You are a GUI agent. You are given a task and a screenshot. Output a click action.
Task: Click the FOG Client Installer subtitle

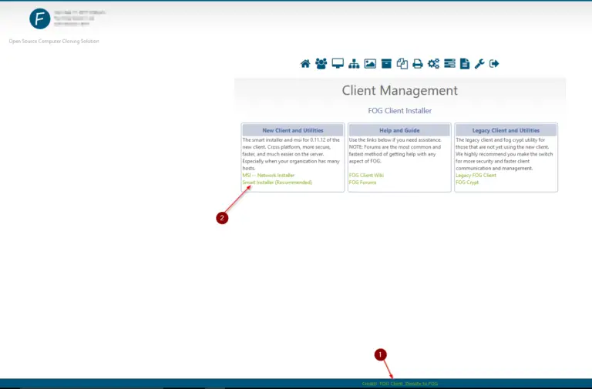[x=400, y=111]
